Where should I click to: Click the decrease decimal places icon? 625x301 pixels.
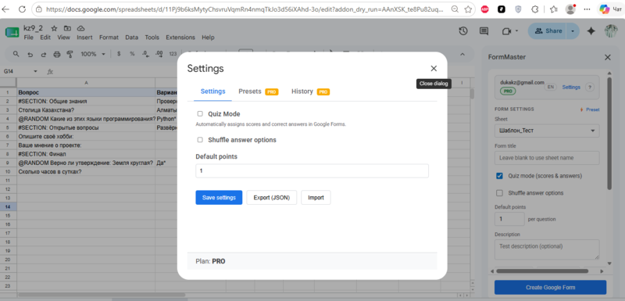145,54
